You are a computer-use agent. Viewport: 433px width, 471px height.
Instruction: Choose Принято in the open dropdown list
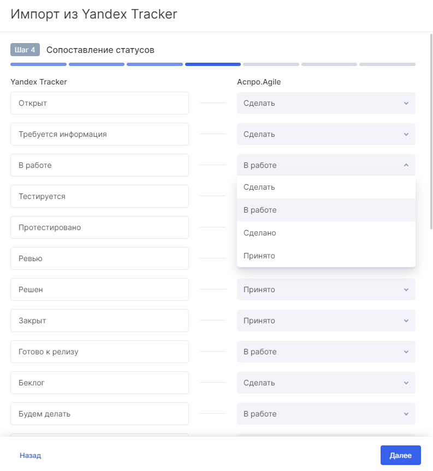click(x=326, y=256)
